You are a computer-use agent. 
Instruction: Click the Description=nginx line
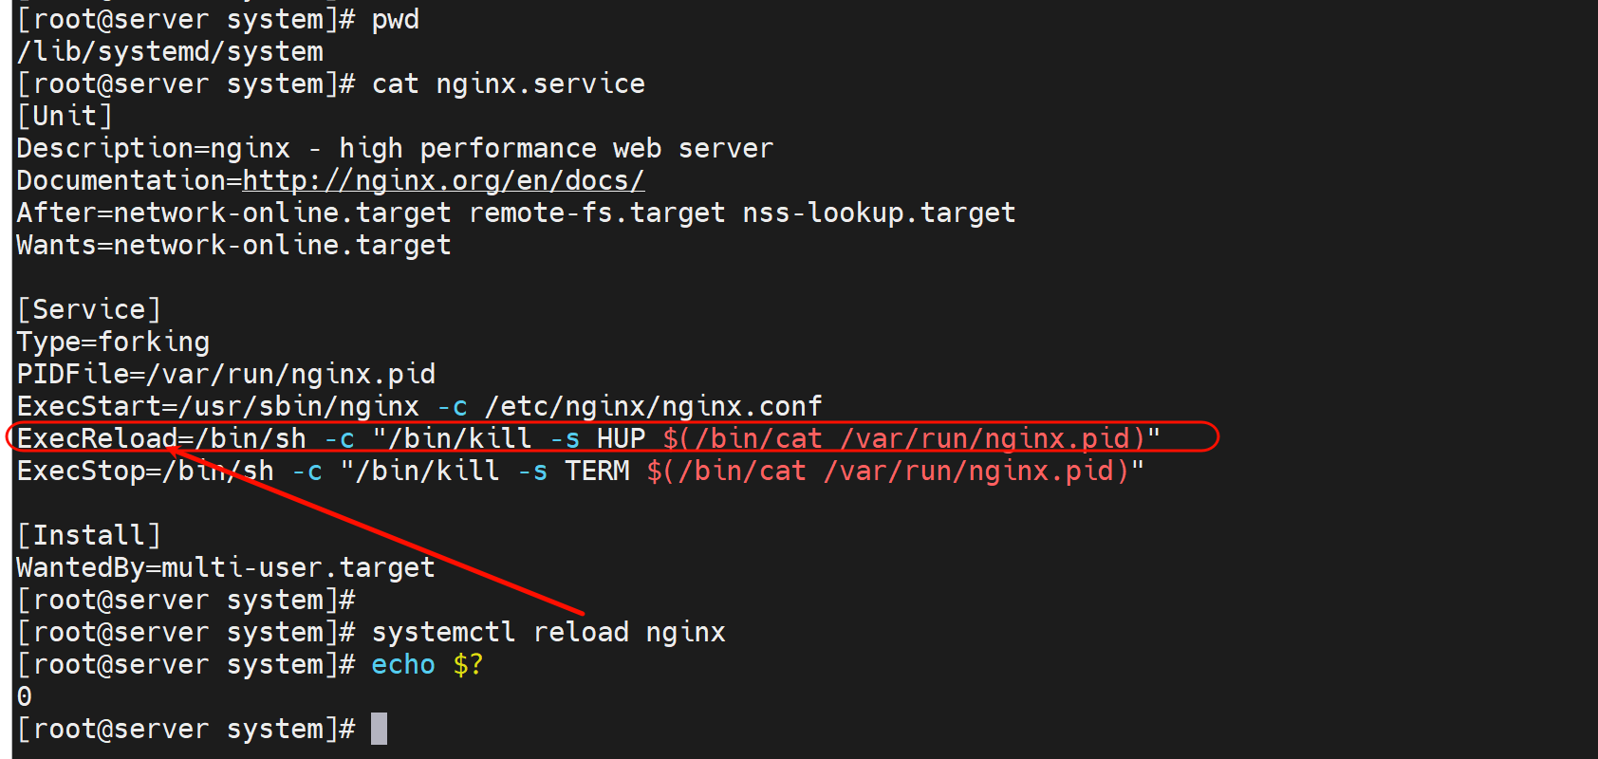pyautogui.click(x=395, y=149)
